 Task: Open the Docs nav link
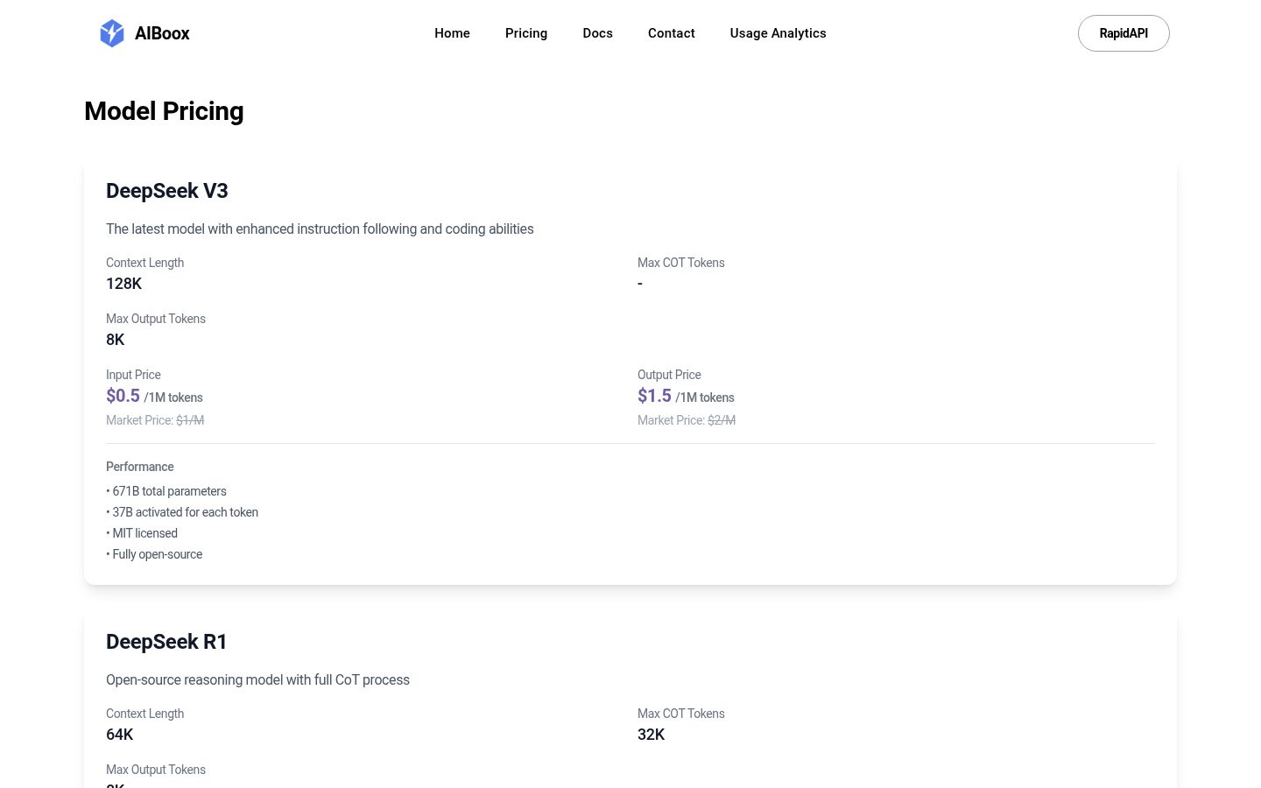(x=598, y=33)
